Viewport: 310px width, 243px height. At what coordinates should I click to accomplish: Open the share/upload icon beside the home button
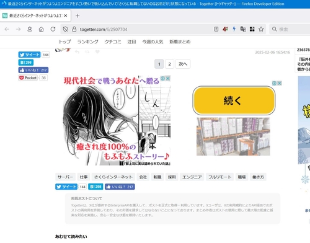[x=30, y=29]
